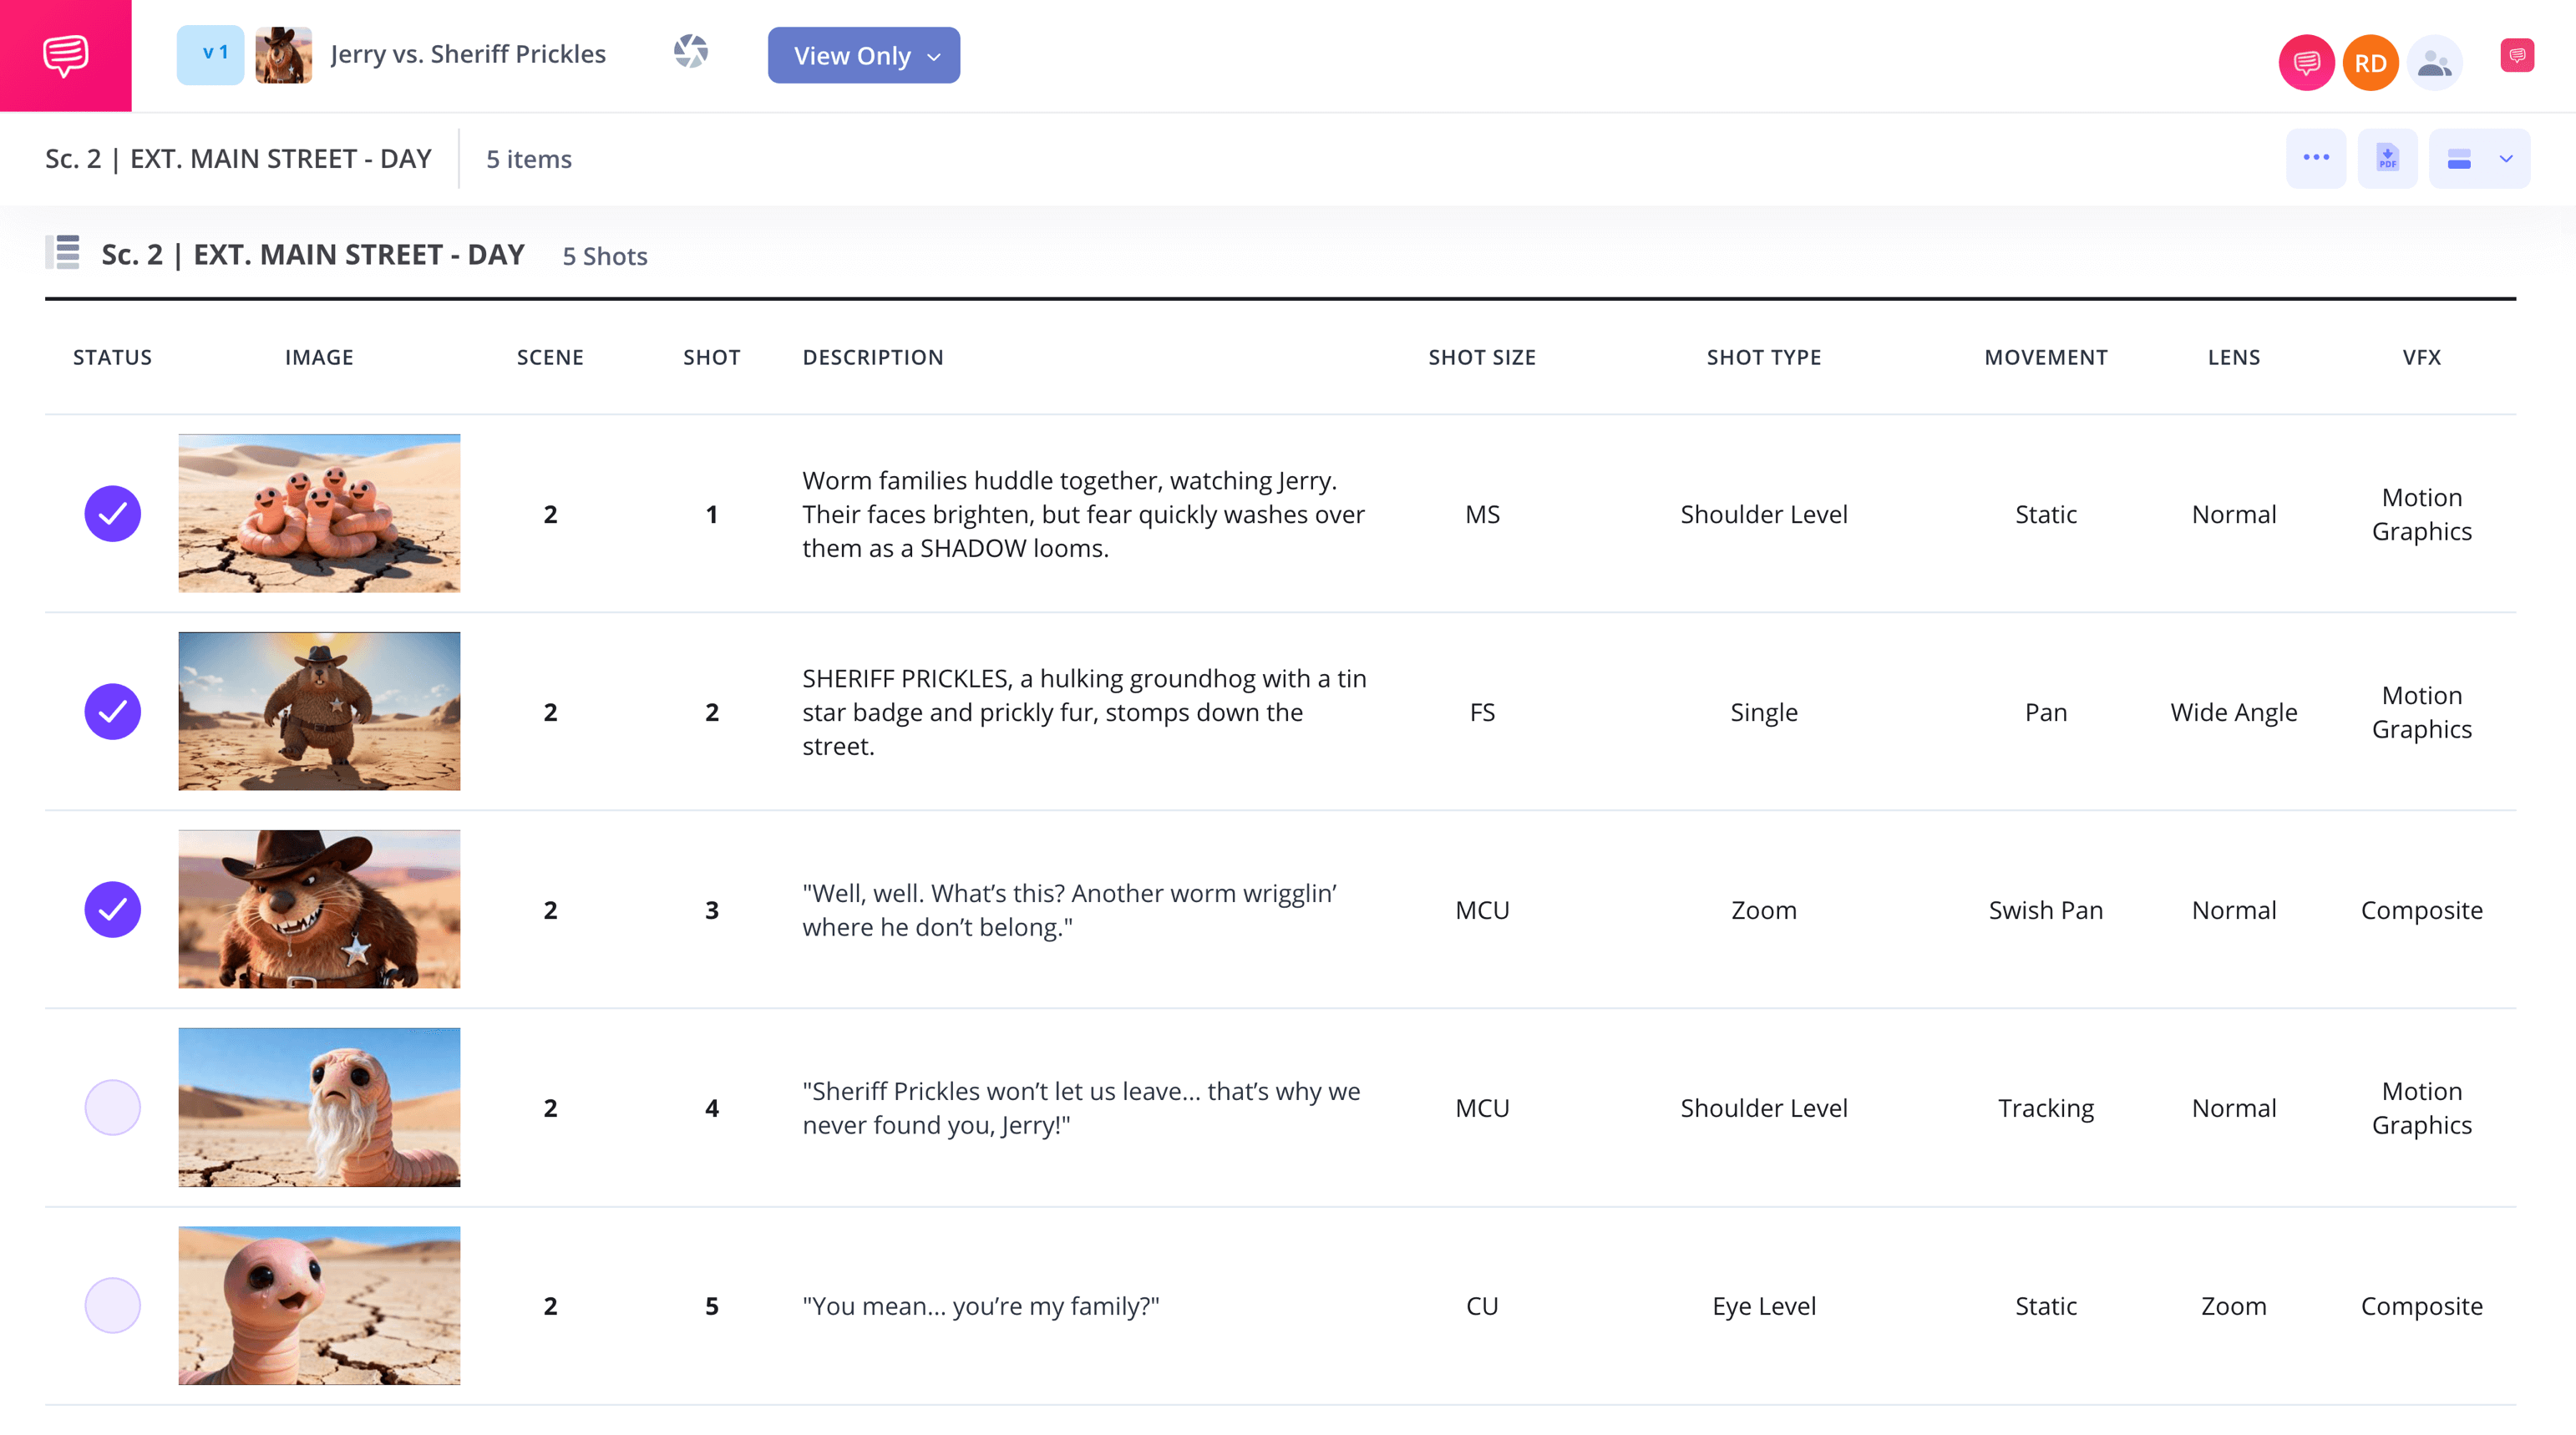Image resolution: width=2576 pixels, height=1435 pixels.
Task: Click the Sc. 2 EXT. MAIN STREET breadcrumb
Action: tap(238, 158)
